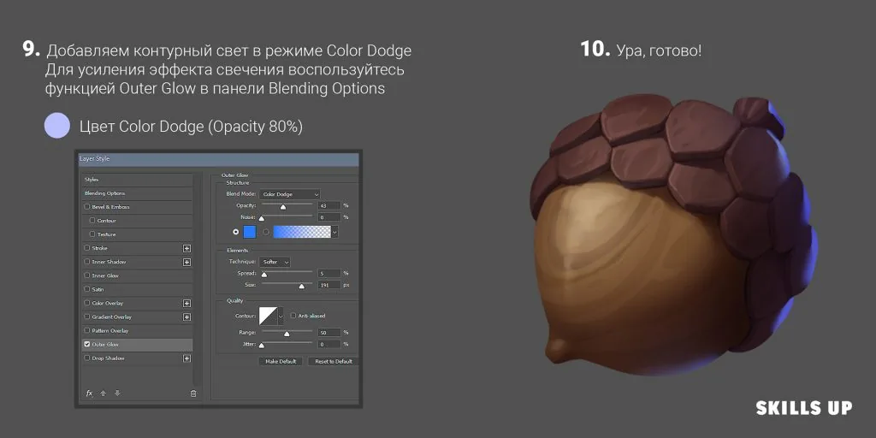
Task: Click the Contour curve thumbnail
Action: (268, 316)
